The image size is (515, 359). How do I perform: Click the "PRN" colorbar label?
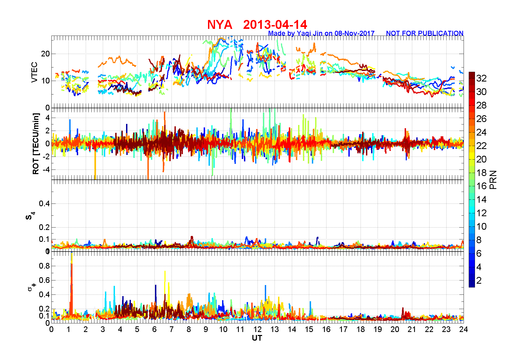[493, 179]
